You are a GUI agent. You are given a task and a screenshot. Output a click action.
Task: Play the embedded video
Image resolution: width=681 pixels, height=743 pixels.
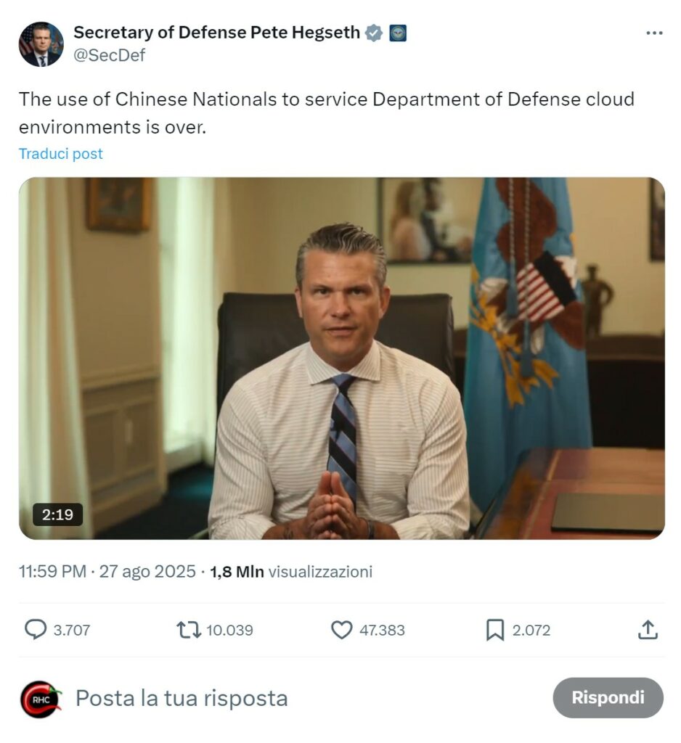(341, 358)
